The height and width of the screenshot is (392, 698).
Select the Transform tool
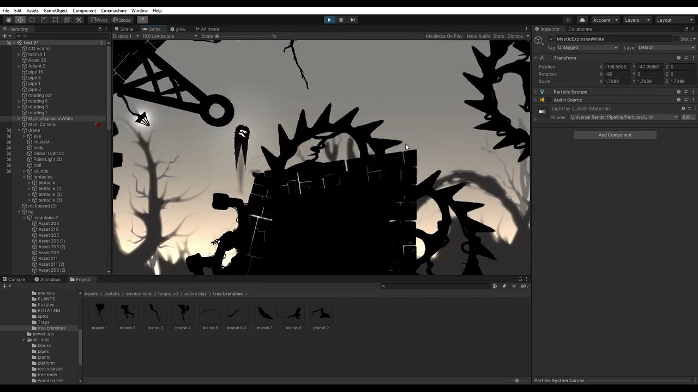click(x=67, y=20)
